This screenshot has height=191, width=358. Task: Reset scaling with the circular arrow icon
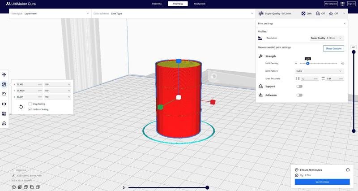click(21, 107)
